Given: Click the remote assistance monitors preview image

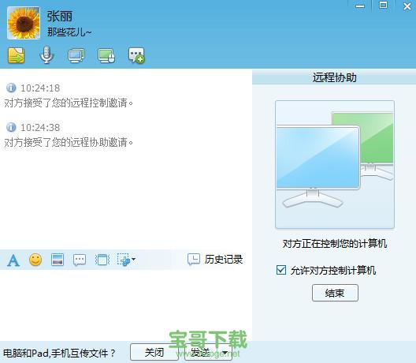Looking at the screenshot, I should 335,164.
